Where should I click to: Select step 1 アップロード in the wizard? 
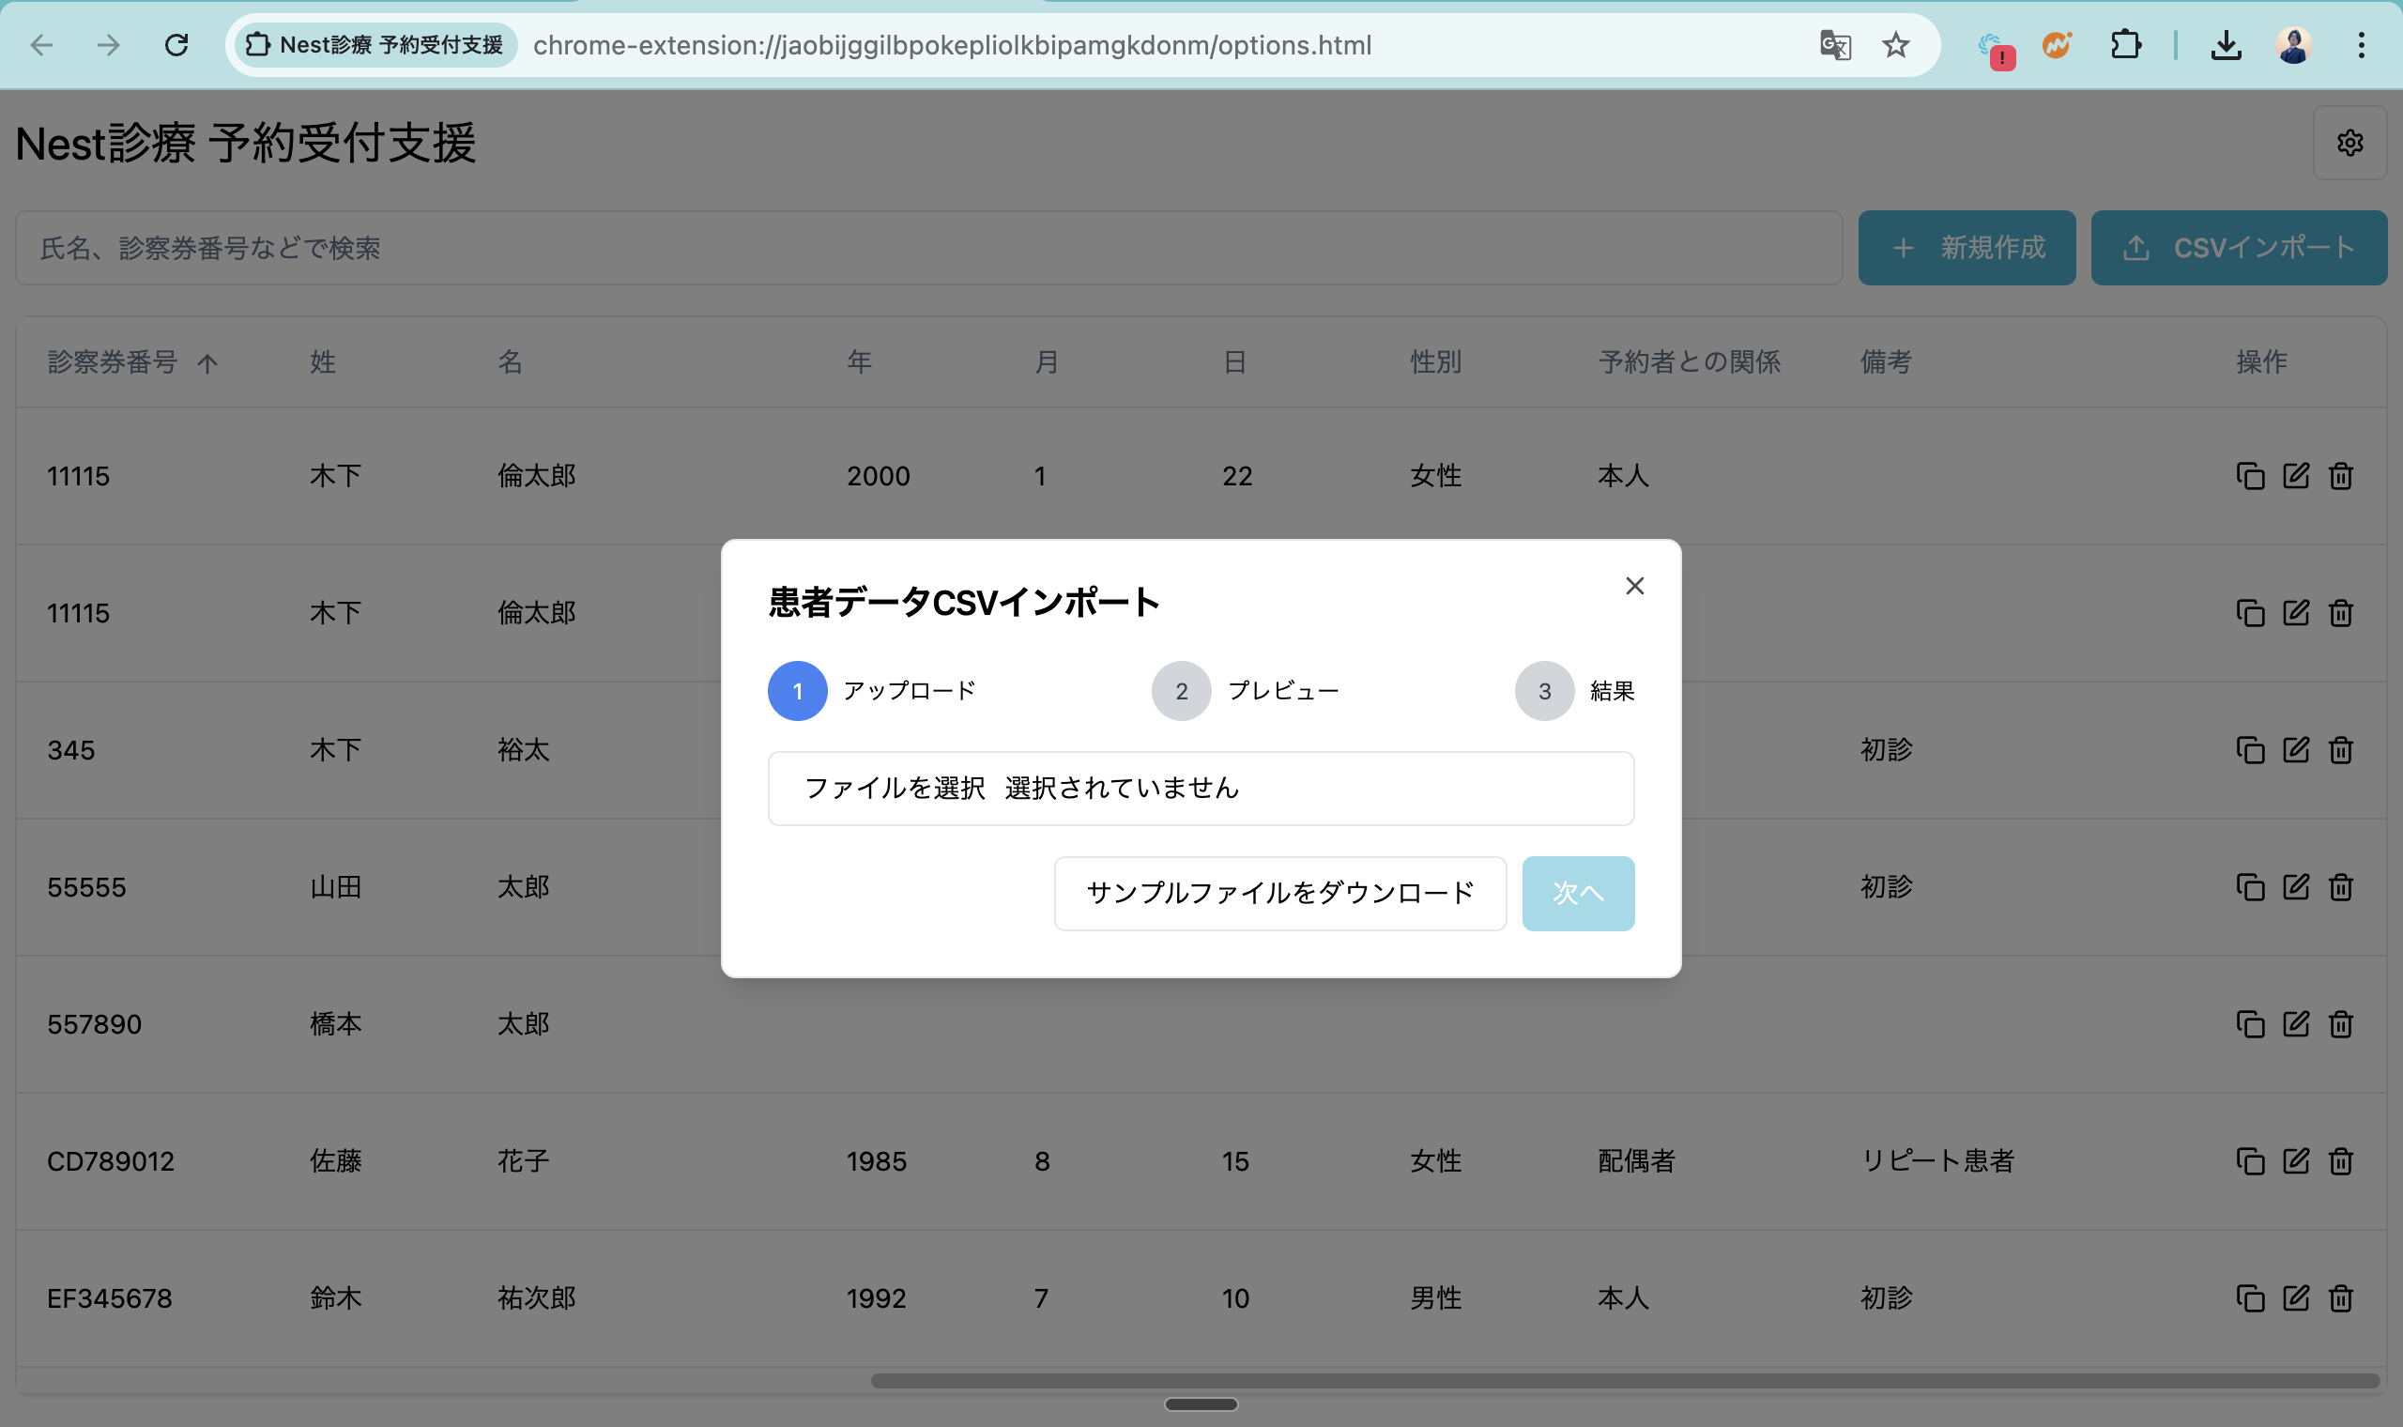point(797,690)
